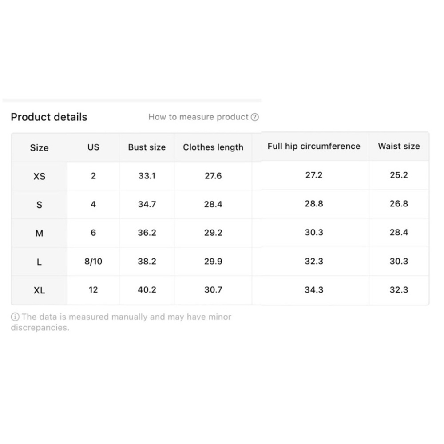
Task: Select the S size row label
Action: (x=40, y=204)
